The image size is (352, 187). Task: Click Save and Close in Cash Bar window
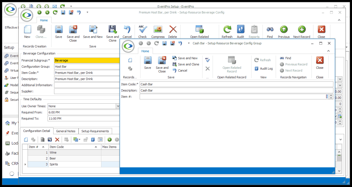(x=162, y=65)
